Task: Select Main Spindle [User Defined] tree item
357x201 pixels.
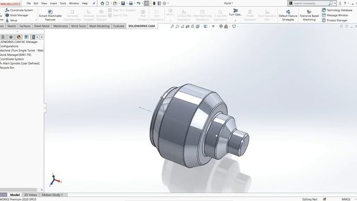Action: (x=20, y=63)
